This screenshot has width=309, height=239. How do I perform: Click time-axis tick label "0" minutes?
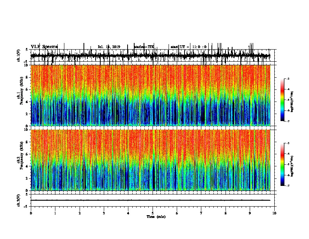(31, 213)
